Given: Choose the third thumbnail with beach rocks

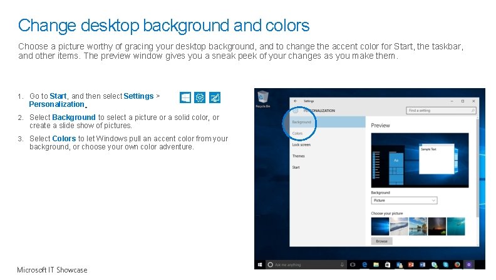Looking at the screenshot, I should click(418, 226).
